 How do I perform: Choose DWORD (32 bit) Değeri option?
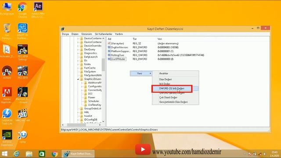pos(176,89)
